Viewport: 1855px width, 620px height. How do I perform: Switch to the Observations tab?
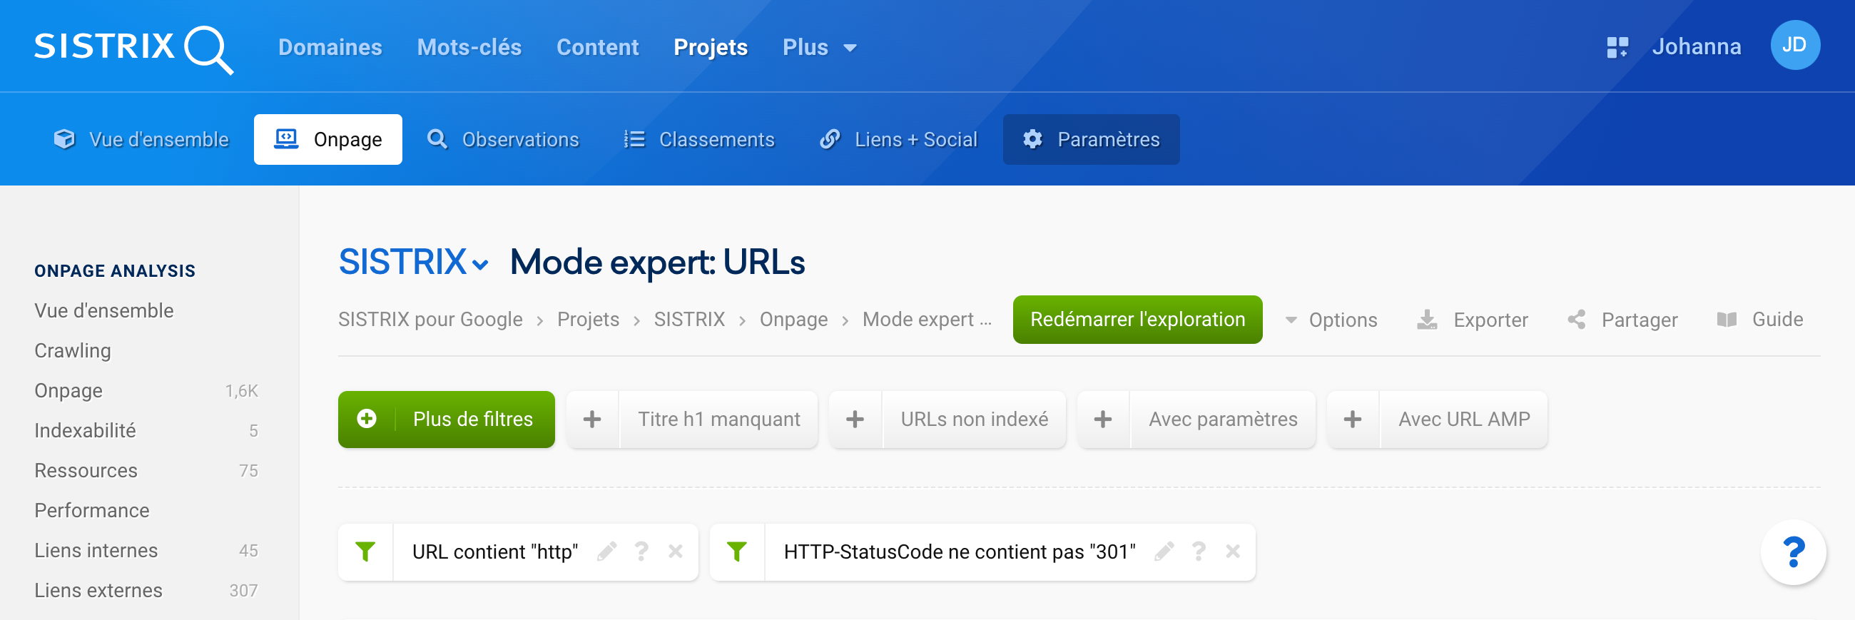coord(503,139)
